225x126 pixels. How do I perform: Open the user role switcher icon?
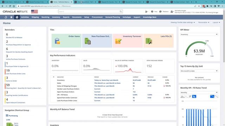172,12
